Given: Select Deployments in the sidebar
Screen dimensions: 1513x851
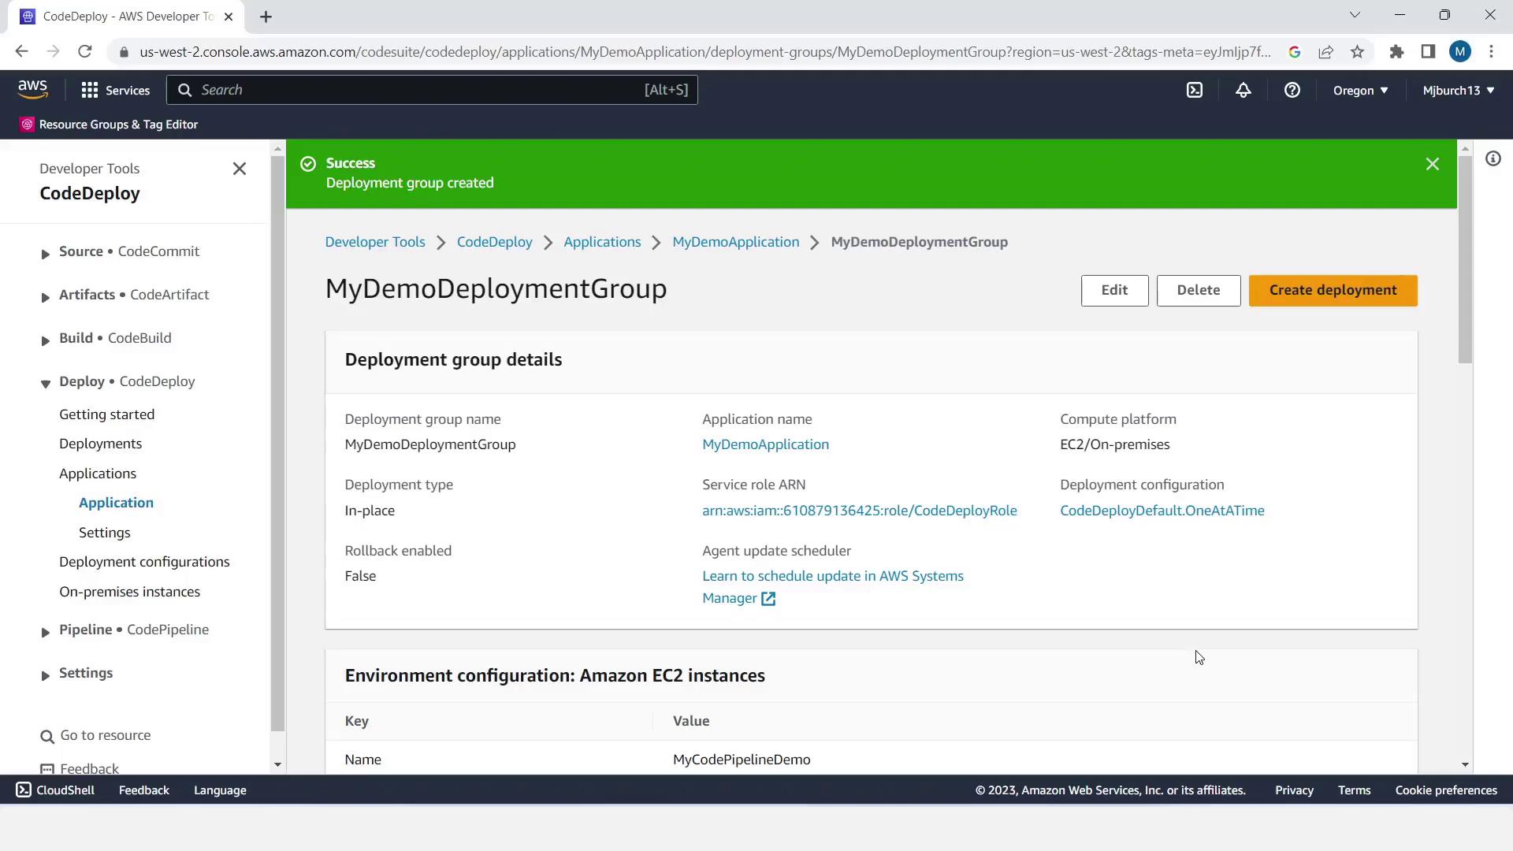Looking at the screenshot, I should [x=101, y=444].
